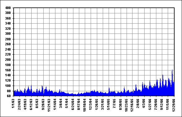Viewport: 182px width, 117px height.
Task: Select the 4/19/63 date label
Action: pos(25,104)
